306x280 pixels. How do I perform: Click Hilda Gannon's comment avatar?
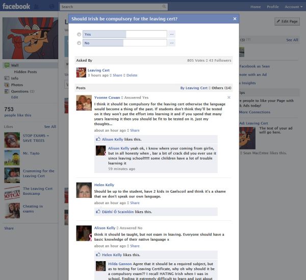point(100,266)
